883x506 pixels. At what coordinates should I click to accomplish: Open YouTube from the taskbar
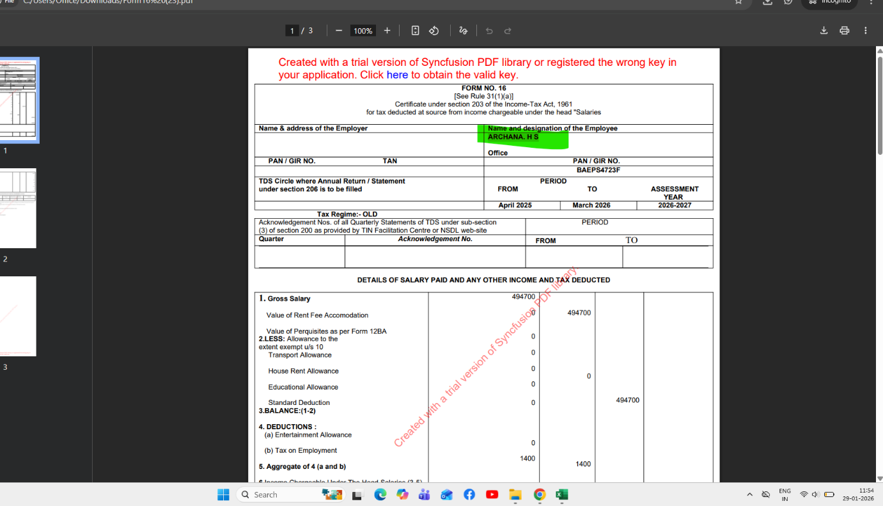tap(492, 494)
